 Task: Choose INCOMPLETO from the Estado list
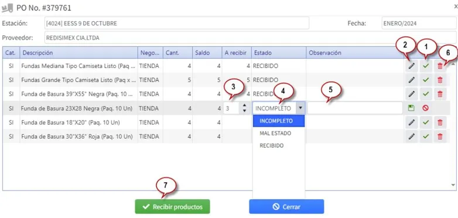(279, 121)
